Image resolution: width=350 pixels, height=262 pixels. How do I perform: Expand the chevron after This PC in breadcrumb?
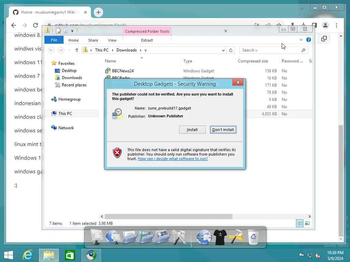coord(113,50)
